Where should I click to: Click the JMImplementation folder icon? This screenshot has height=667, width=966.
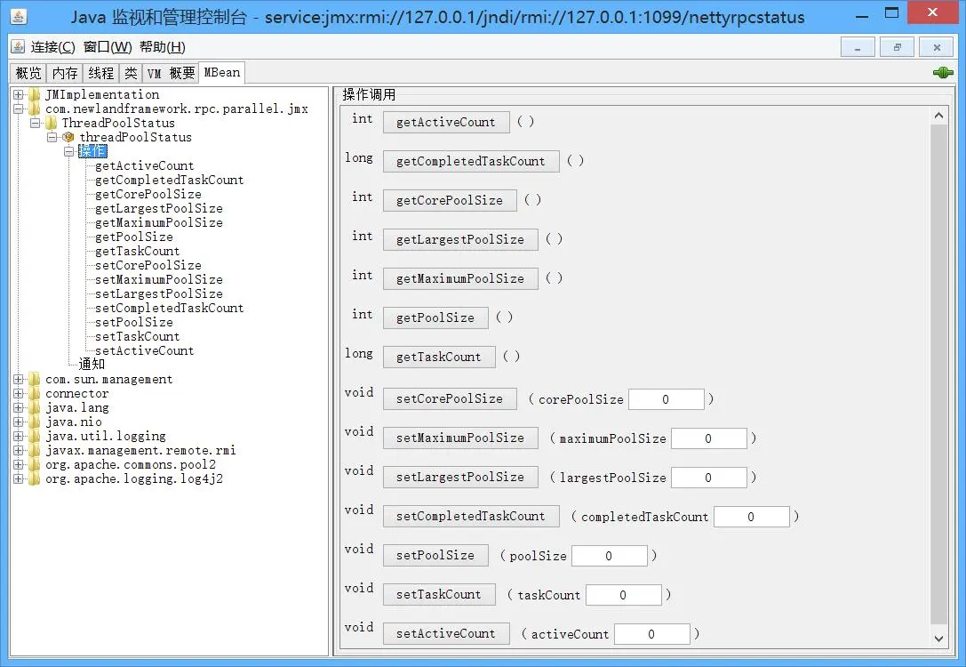tap(36, 94)
